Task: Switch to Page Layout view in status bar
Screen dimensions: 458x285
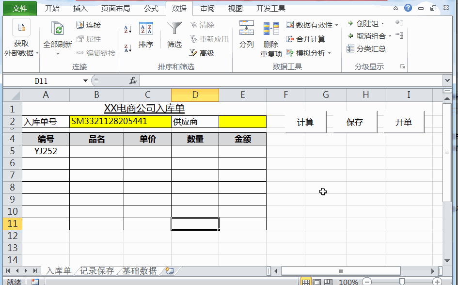Action: coord(317,282)
